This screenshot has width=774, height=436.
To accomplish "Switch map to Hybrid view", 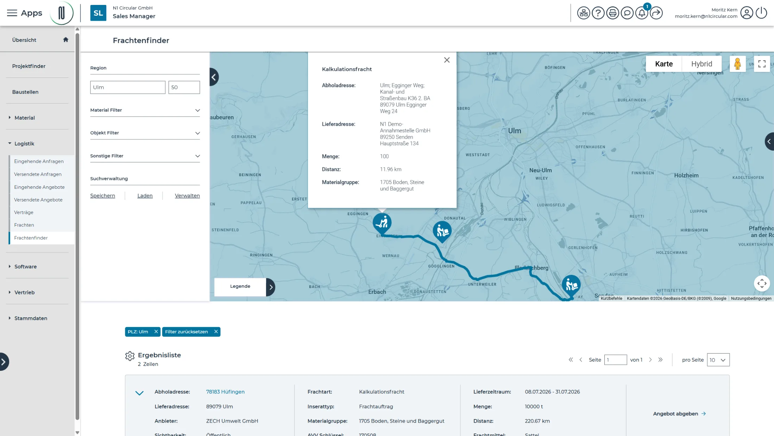I will tap(702, 64).
